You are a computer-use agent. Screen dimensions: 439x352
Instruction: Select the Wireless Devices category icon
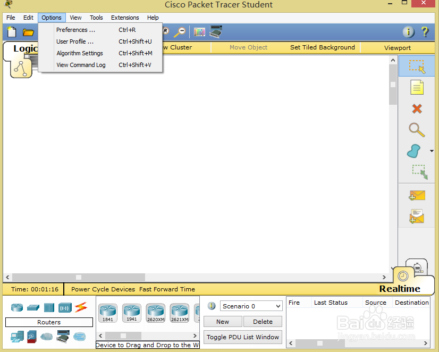tap(65, 308)
